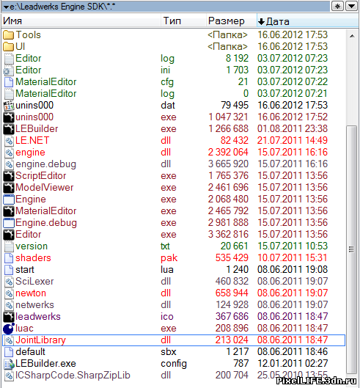Select the JointLibrary dll file row
The width and height of the screenshot is (360, 388).
tap(174, 340)
